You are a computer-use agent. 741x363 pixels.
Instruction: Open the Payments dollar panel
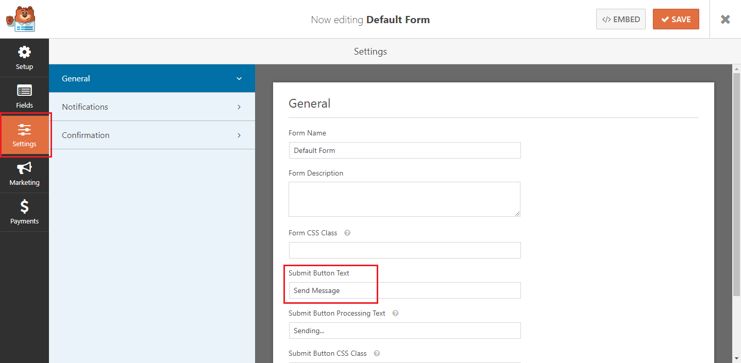tap(24, 212)
